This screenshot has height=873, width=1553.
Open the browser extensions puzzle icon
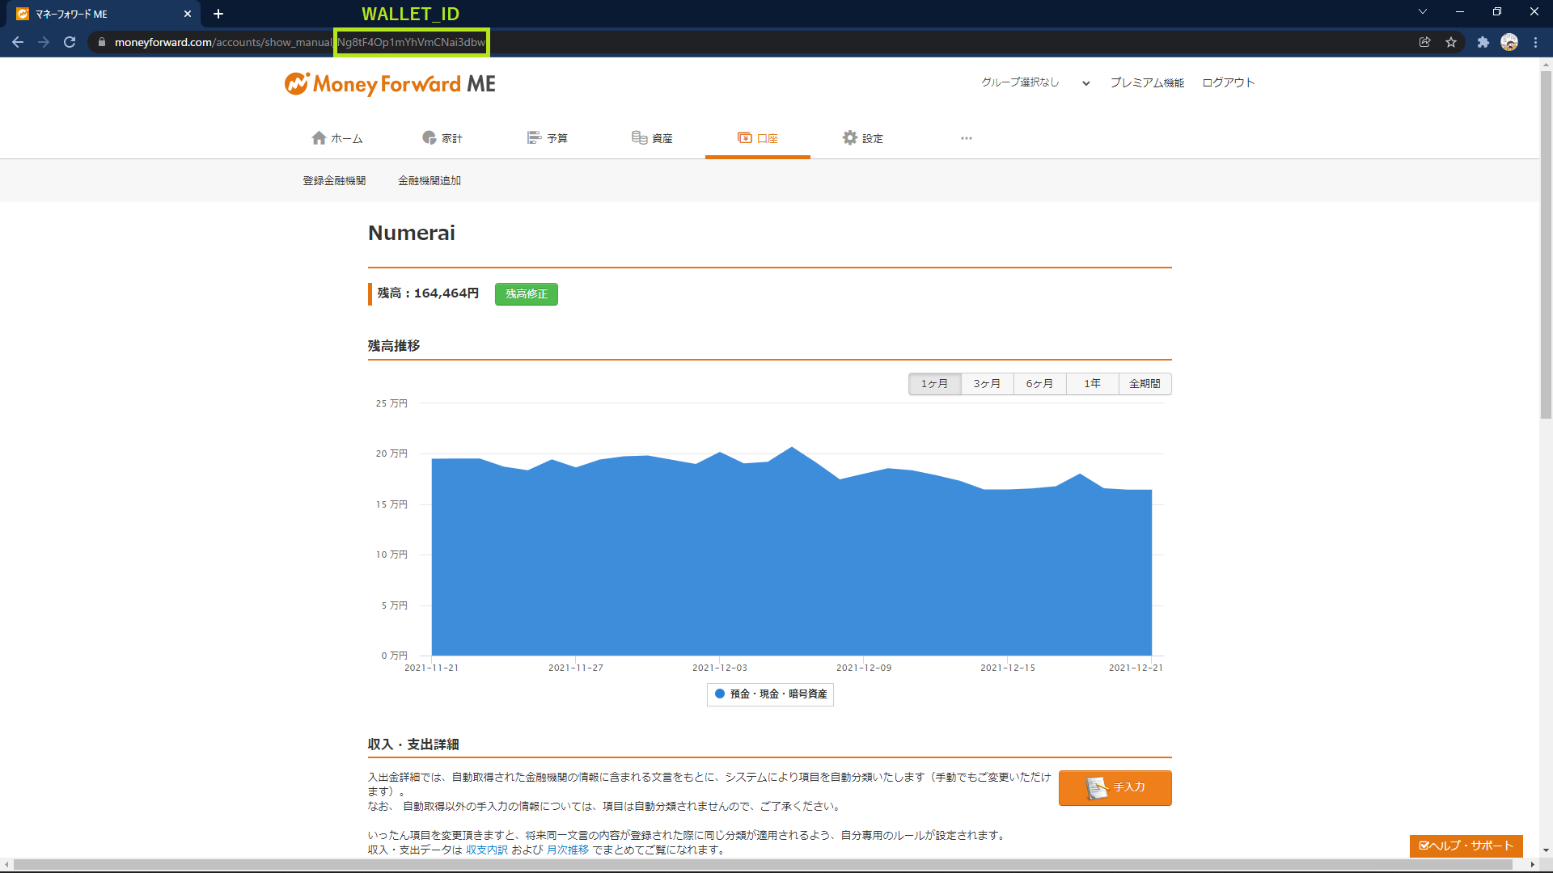coord(1483,42)
